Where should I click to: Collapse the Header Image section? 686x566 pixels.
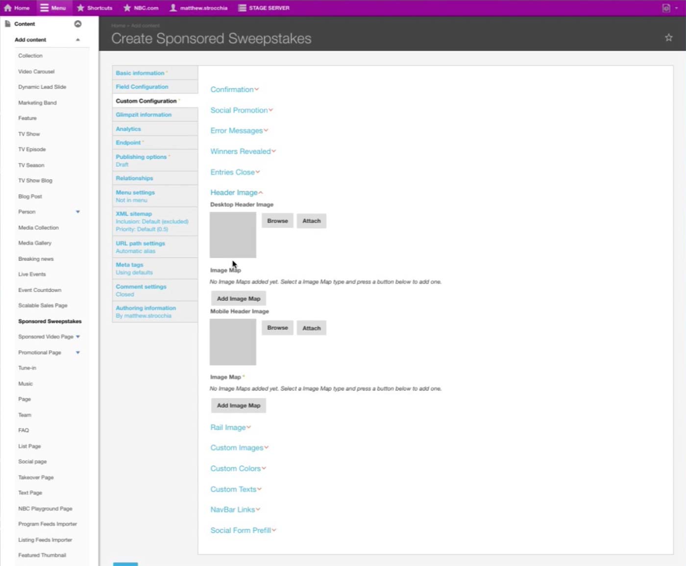(x=236, y=192)
